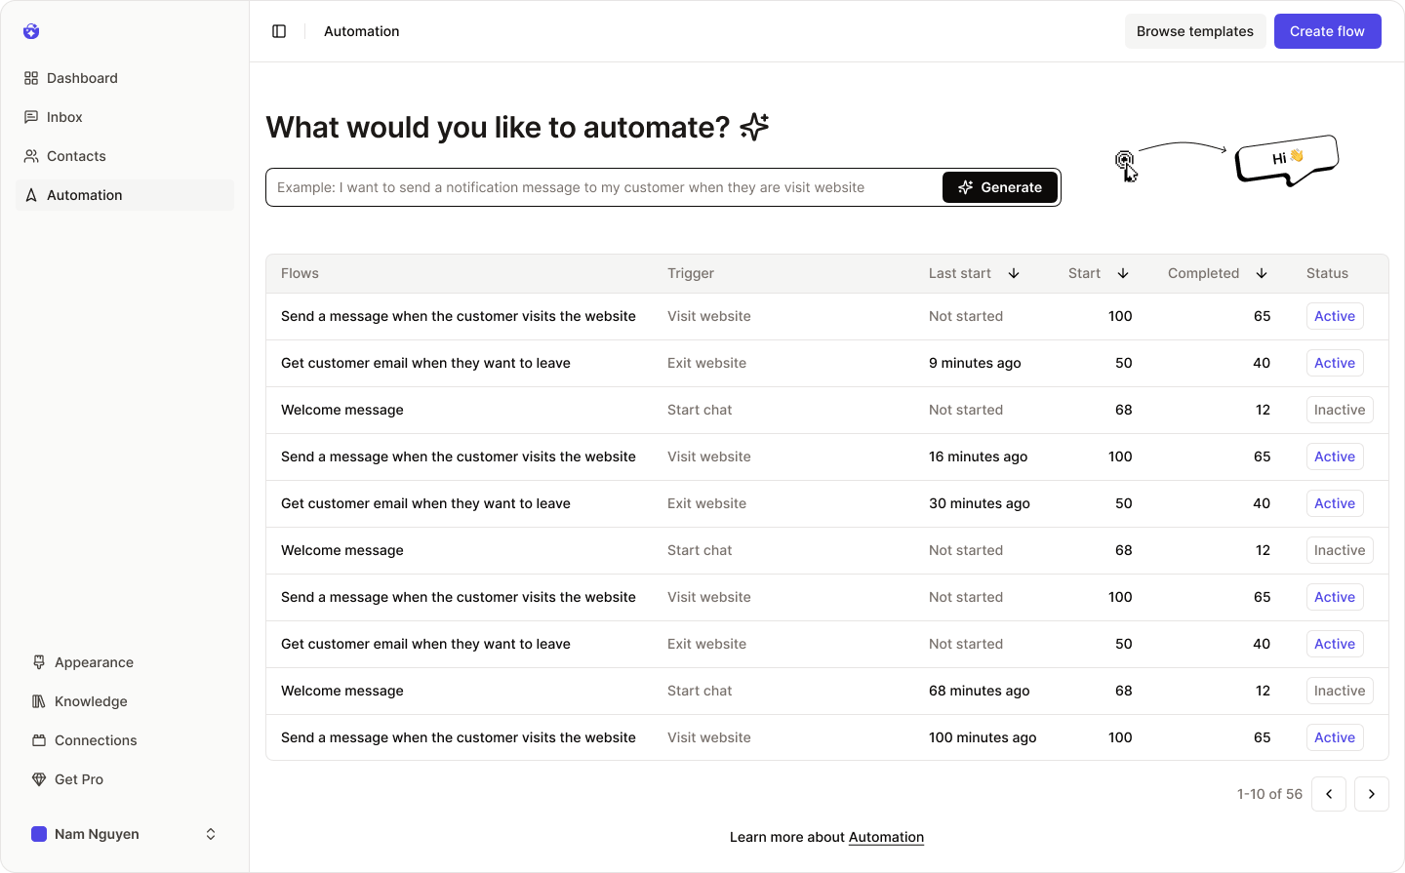Viewport: 1405px width, 873px height.
Task: Collapse the sidebar with the panel toggle
Action: [x=279, y=30]
